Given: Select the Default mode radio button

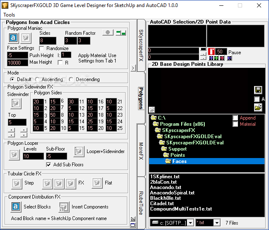Looking at the screenshot, I should pos(12,79).
